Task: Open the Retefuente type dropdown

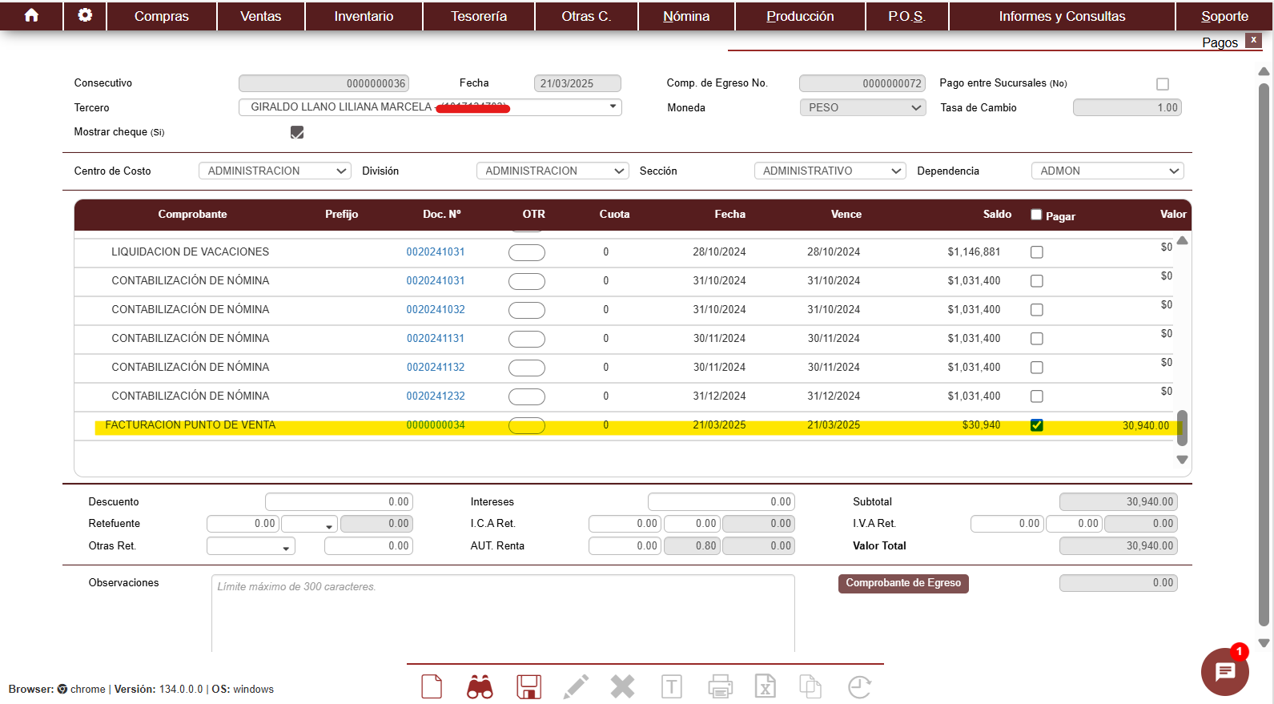Action: tap(309, 524)
